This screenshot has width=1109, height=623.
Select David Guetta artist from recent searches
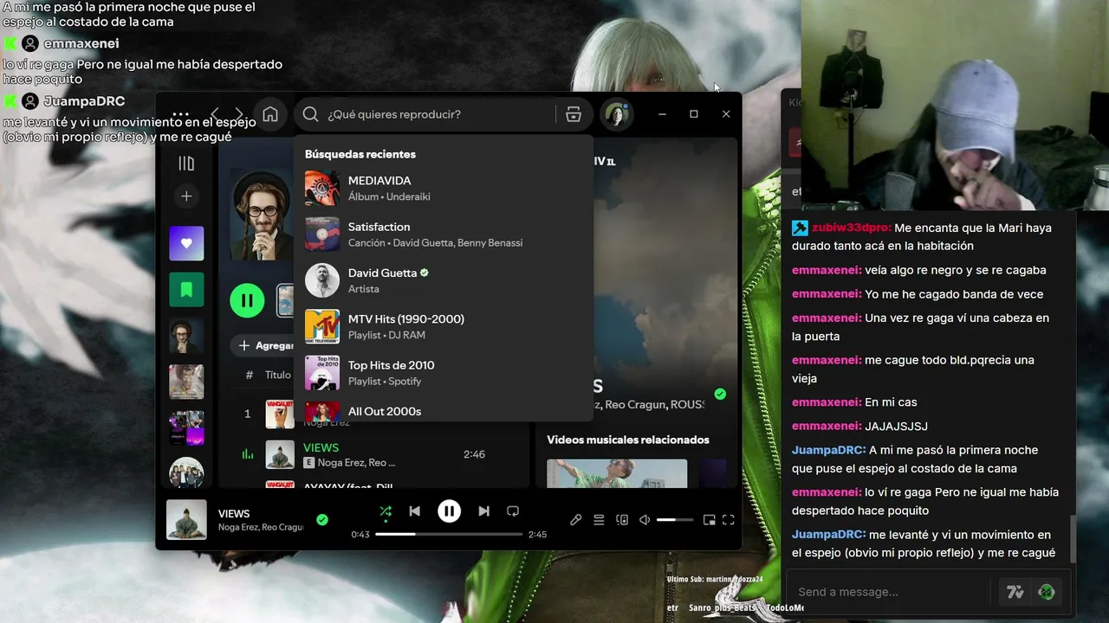coord(444,280)
